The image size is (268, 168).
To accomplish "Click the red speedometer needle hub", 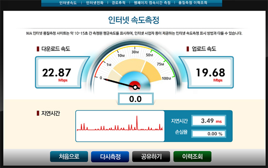I will [x=135, y=87].
